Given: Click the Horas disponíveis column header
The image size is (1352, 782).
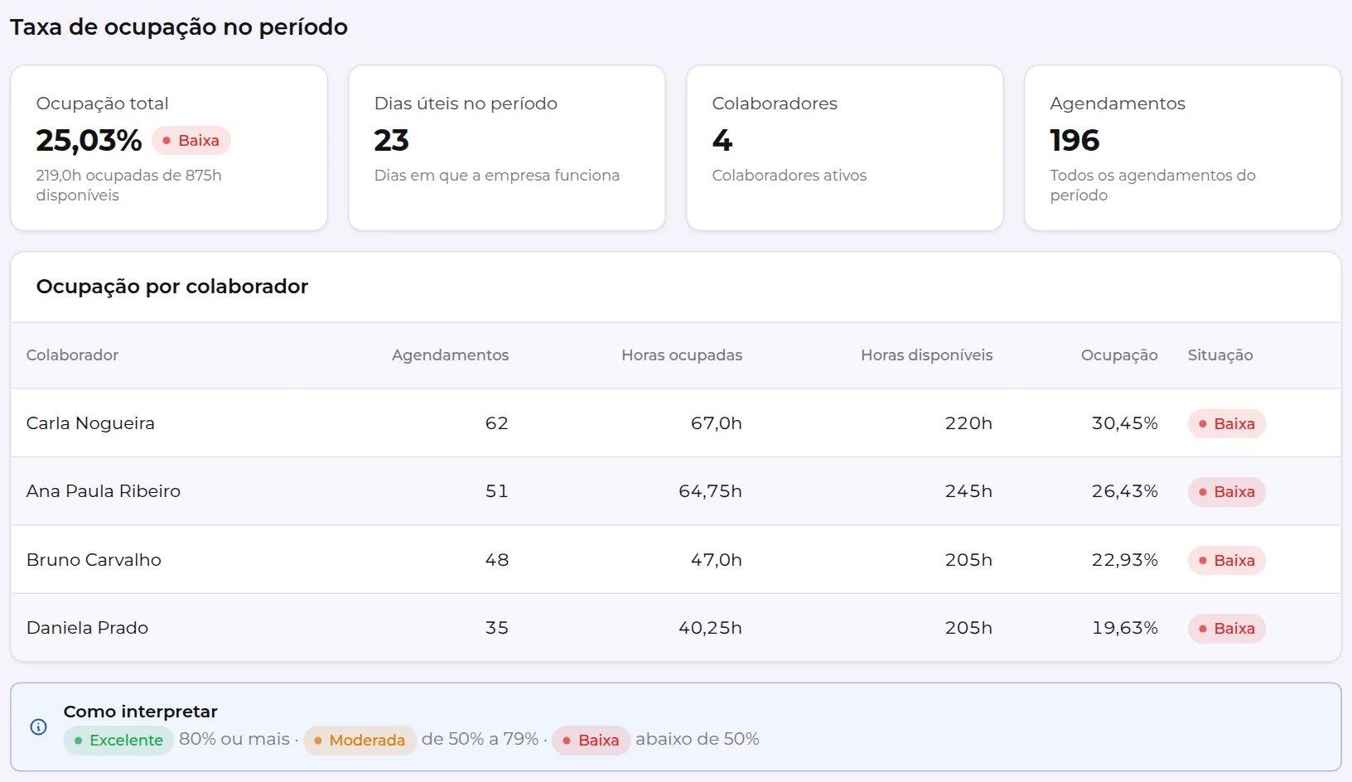Looking at the screenshot, I should coord(927,355).
